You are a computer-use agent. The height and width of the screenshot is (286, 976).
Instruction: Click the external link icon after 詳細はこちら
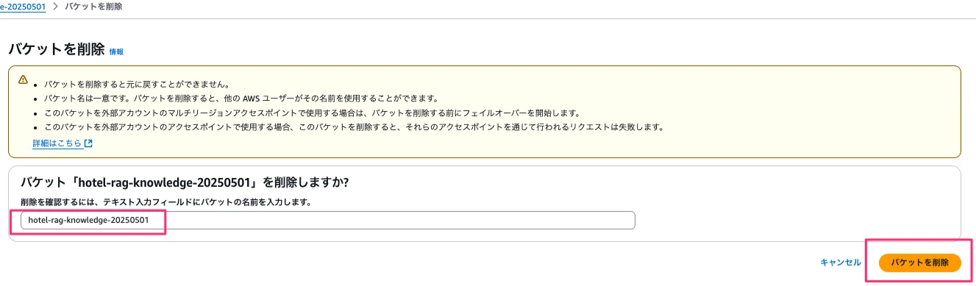tap(88, 143)
